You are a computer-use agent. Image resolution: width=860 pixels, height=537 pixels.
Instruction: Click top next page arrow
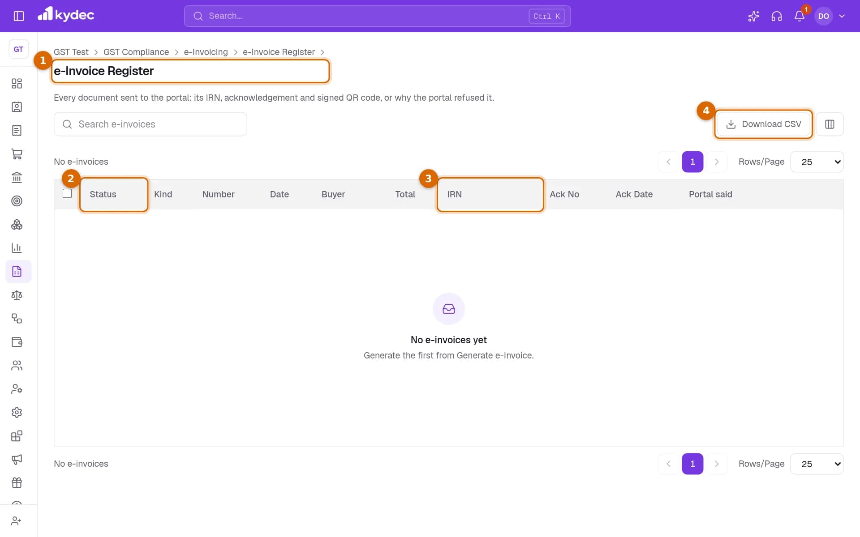(x=716, y=162)
